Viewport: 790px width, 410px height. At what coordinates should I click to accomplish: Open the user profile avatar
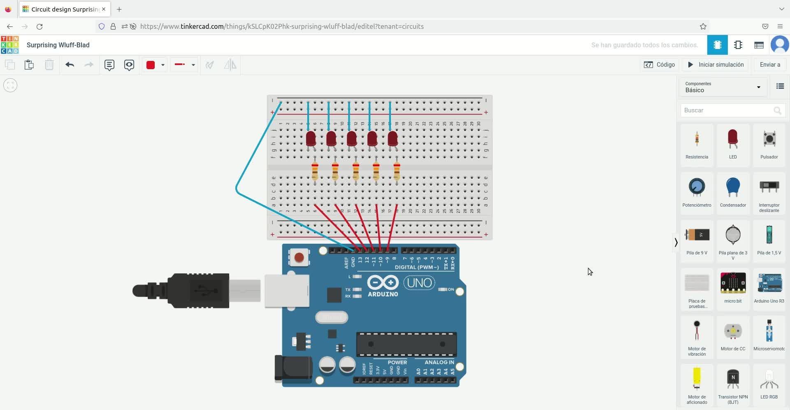coord(780,44)
